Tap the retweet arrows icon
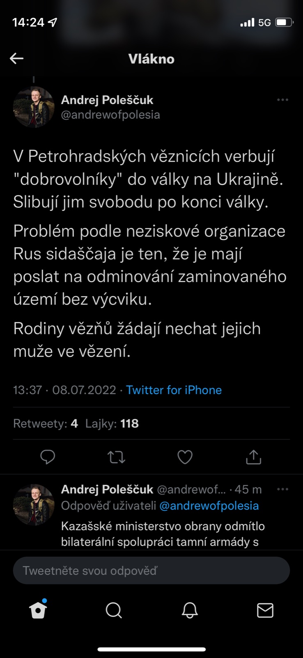 pyautogui.click(x=116, y=456)
